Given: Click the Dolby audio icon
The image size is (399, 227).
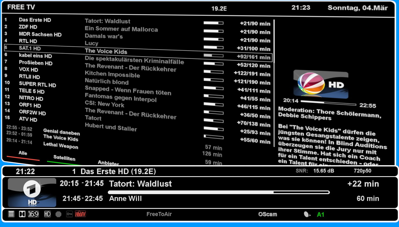Looking at the screenshot, I should 22,214.
